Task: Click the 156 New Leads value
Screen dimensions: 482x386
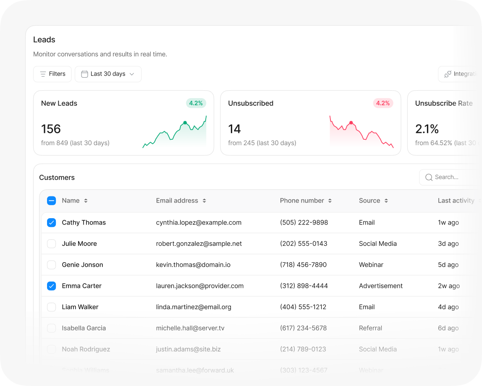Action: (51, 129)
